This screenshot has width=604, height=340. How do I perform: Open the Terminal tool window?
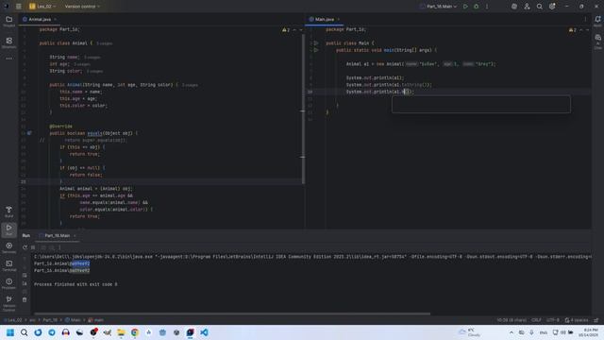coord(8,265)
